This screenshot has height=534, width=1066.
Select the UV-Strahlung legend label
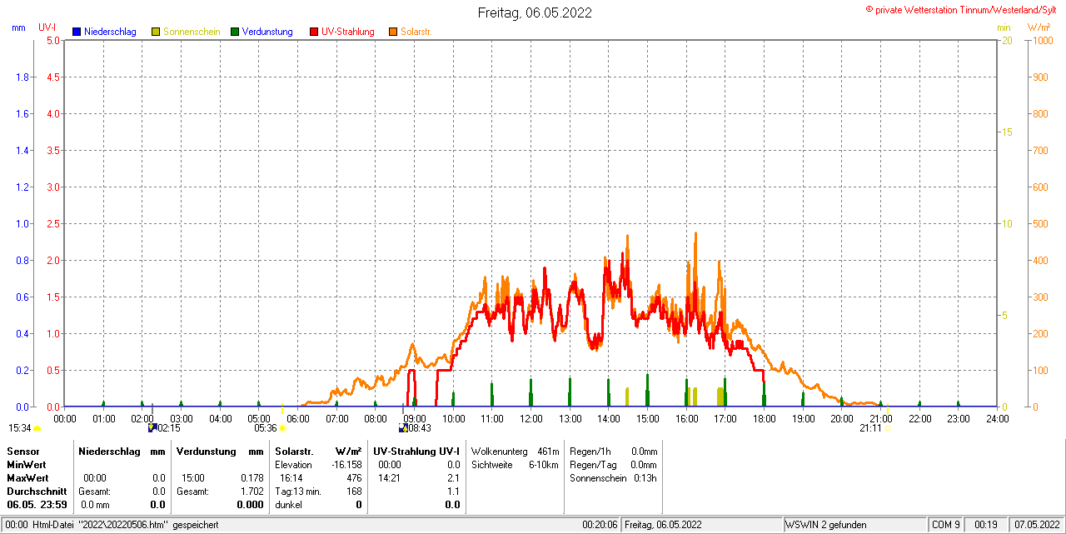pyautogui.click(x=348, y=32)
